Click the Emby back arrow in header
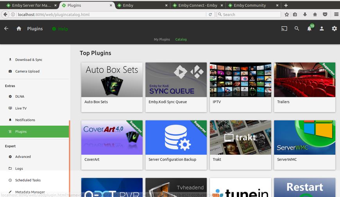The image size is (340, 197). [x=6, y=29]
